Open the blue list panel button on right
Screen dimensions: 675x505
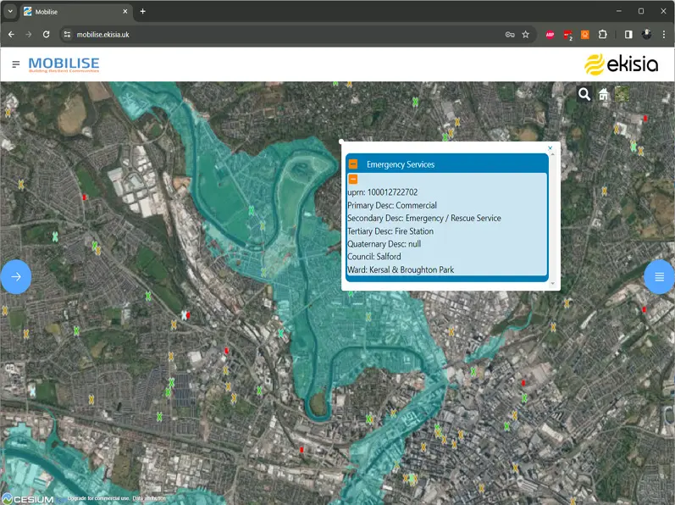point(659,276)
